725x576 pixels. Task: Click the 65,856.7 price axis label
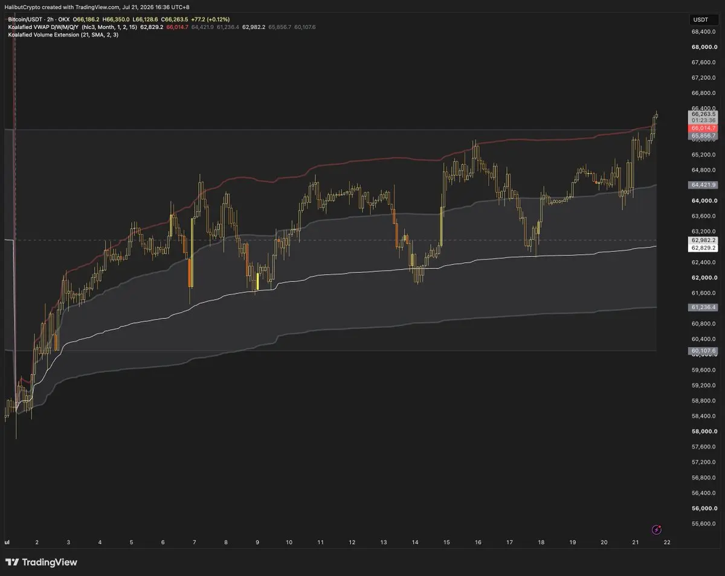(703, 136)
